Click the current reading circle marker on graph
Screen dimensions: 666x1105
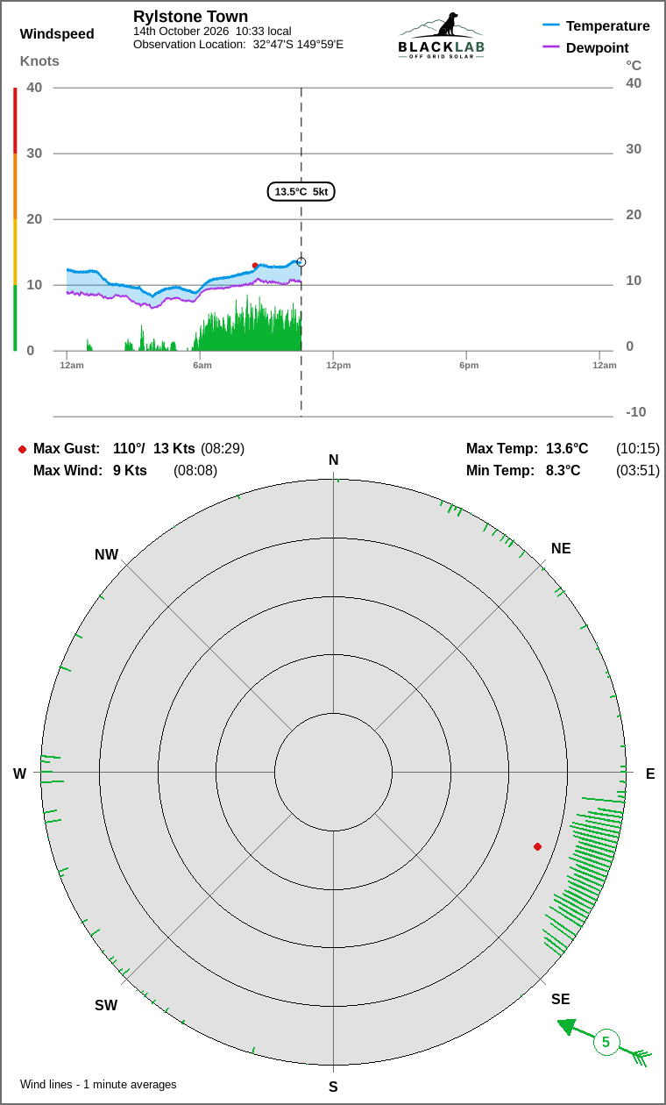(x=301, y=262)
